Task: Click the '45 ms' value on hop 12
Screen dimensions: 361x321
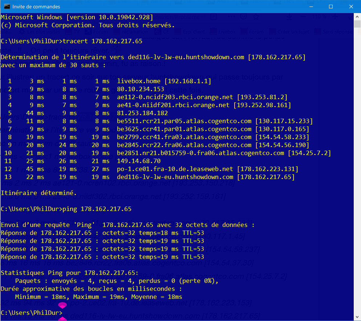Action: tap(35, 169)
